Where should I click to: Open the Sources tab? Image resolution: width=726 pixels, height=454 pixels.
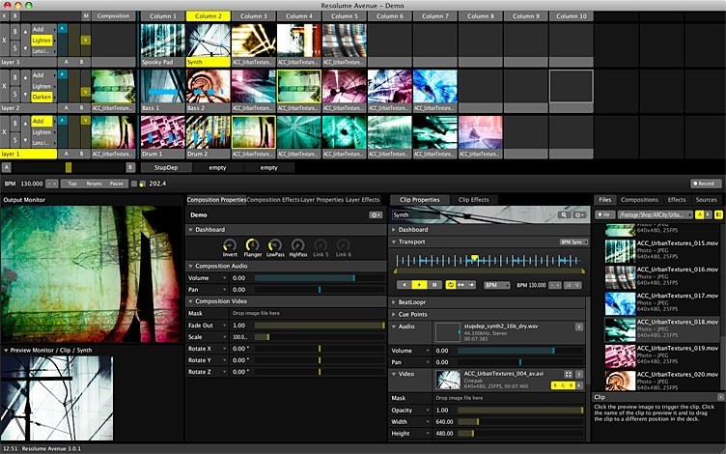click(706, 200)
